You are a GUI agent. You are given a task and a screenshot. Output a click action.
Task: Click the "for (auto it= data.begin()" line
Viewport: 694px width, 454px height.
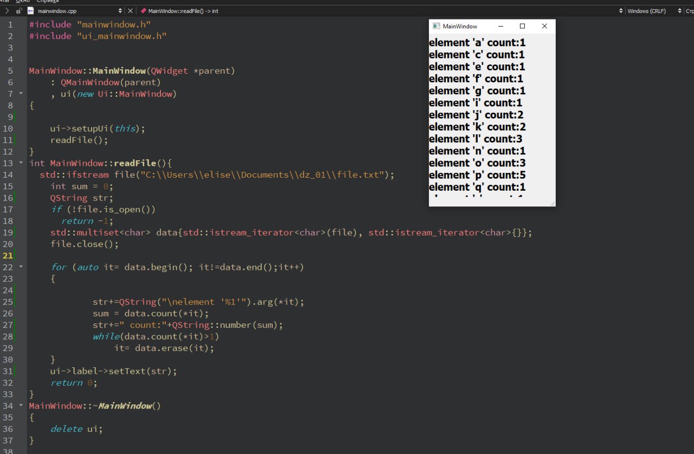point(177,267)
